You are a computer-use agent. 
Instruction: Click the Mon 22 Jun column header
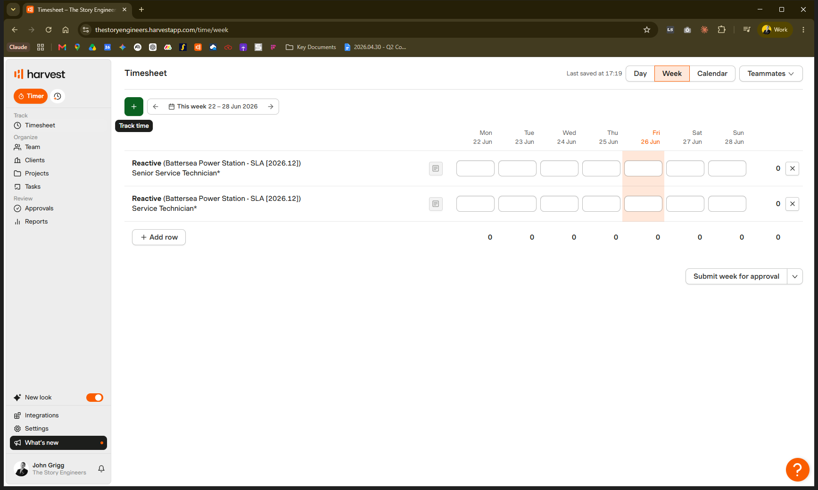(483, 137)
